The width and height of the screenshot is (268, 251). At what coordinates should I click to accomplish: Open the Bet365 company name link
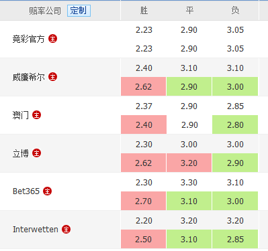click(x=26, y=191)
